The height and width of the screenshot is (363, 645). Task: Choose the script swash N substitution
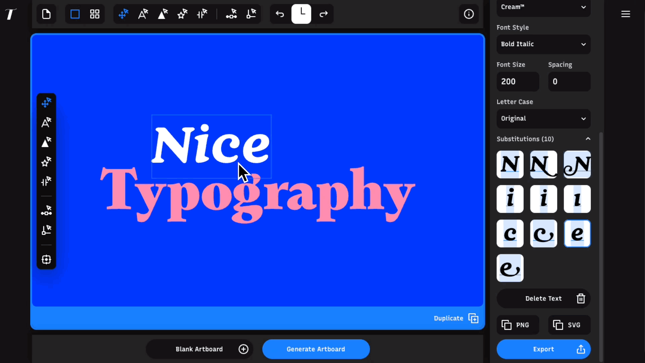[577, 165]
